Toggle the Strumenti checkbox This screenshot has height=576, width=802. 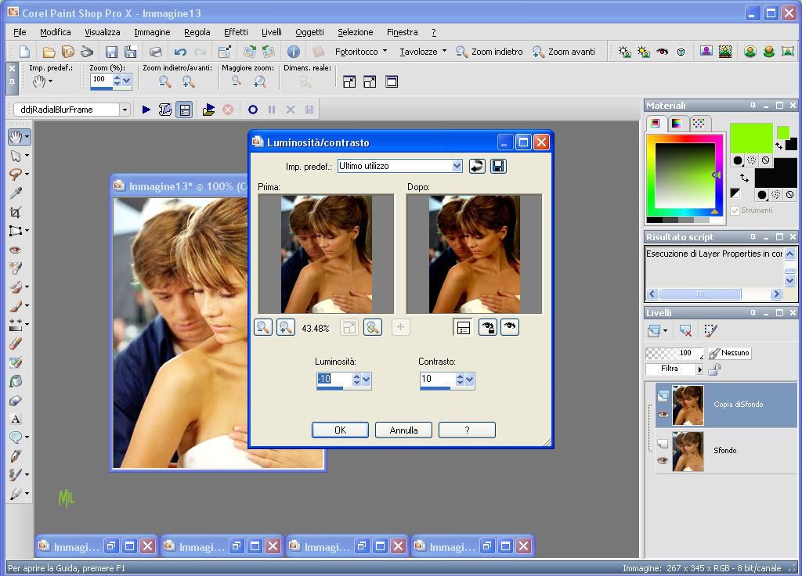click(735, 211)
